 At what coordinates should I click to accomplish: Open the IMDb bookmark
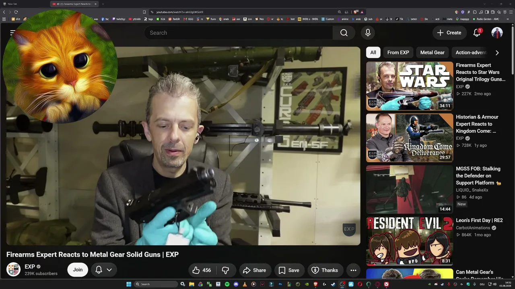(x=308, y=19)
